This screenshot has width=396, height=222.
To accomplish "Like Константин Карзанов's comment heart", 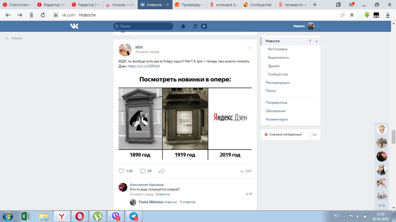I will pos(247,194).
